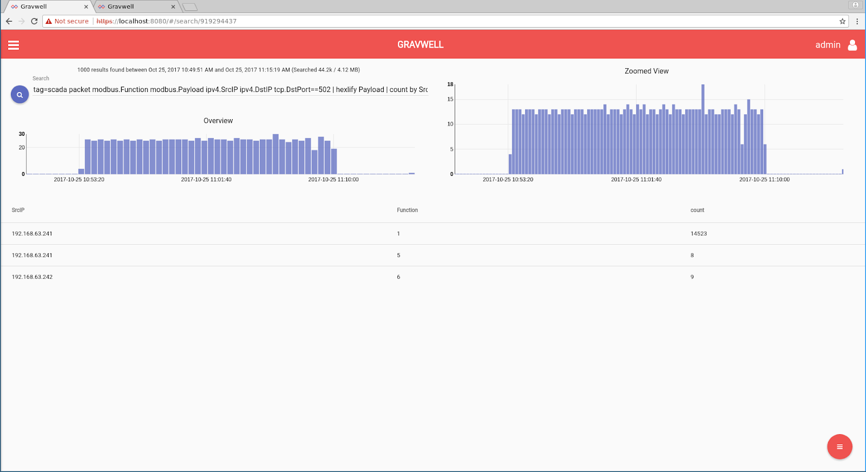Open a new browser tab

click(x=189, y=7)
